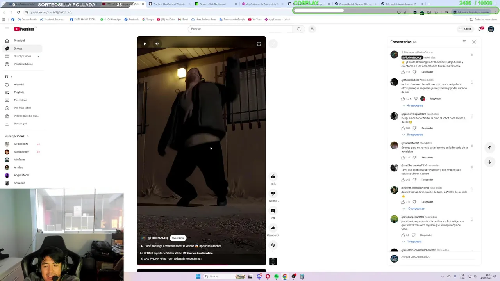Click the Agrega un comentario field
The width and height of the screenshot is (500, 281).
coord(437,257)
